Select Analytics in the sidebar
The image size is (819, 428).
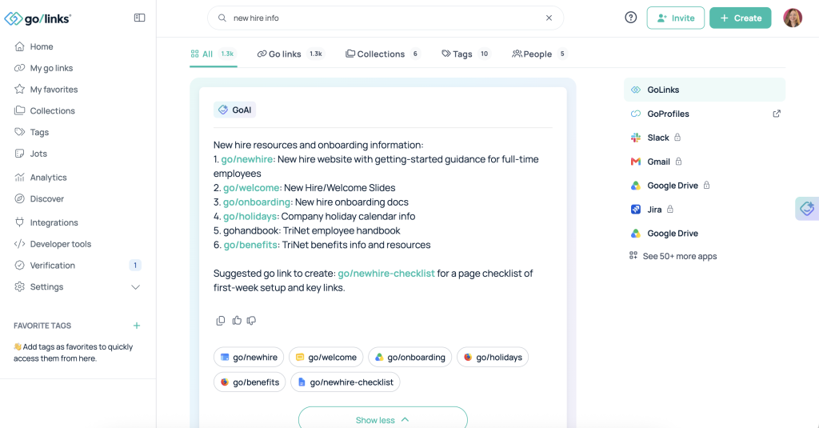[48, 177]
